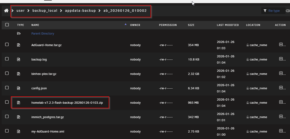The width and height of the screenshot is (290, 139).
Task: Click code file icon of config.json
Action: (x=19, y=88)
